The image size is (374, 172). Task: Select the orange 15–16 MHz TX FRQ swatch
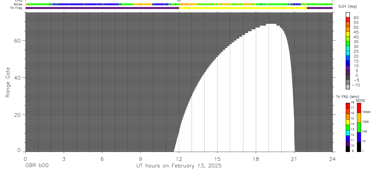tap(348, 116)
